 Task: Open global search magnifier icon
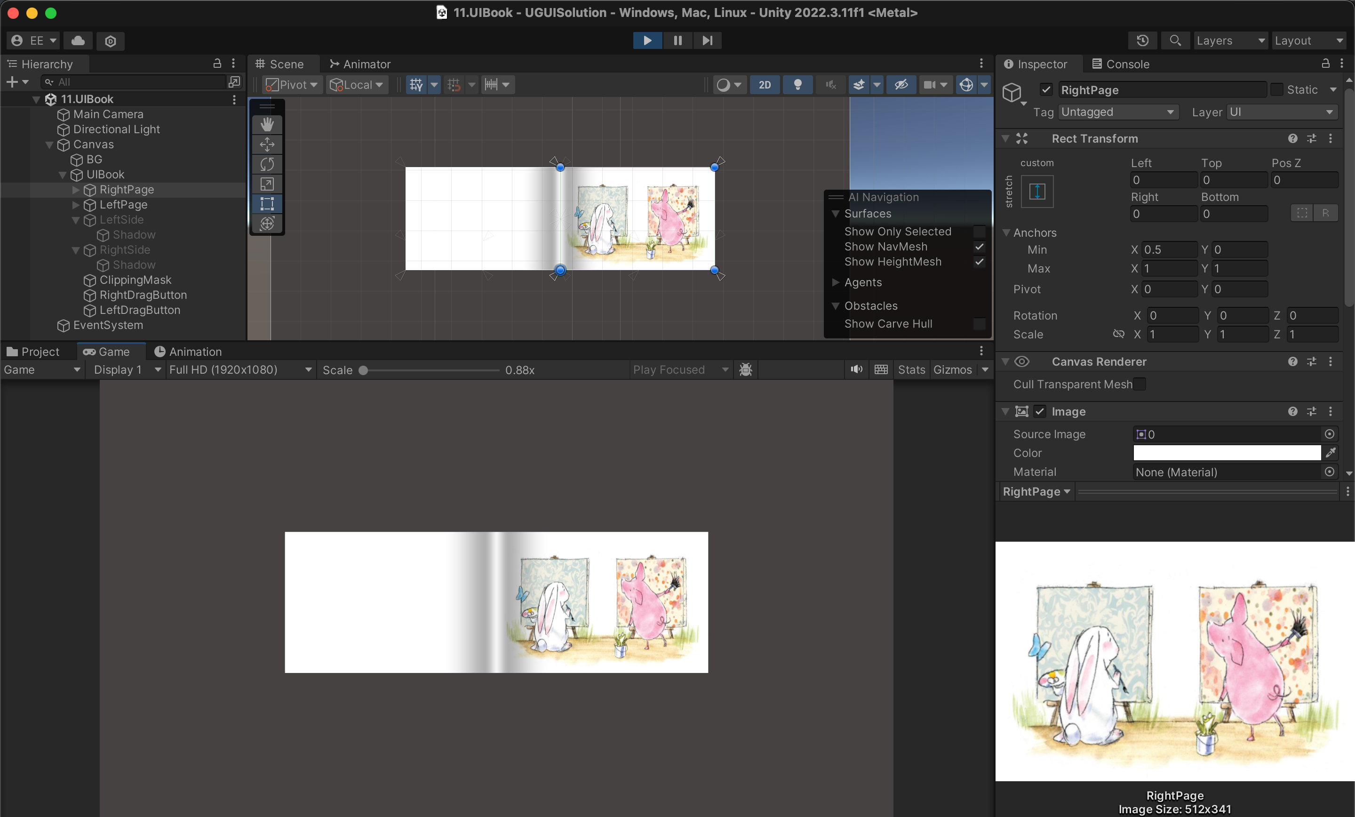(1175, 40)
